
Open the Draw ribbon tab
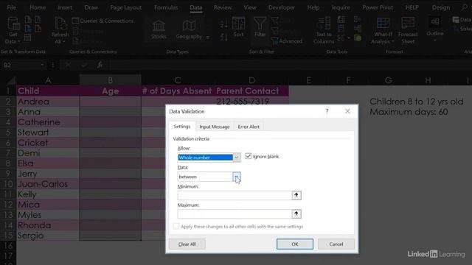(91, 7)
